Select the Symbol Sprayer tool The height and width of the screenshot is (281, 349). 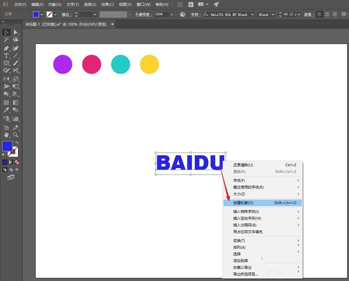(x=6, y=118)
